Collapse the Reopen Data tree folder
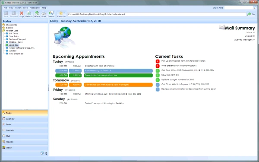 (3, 31)
